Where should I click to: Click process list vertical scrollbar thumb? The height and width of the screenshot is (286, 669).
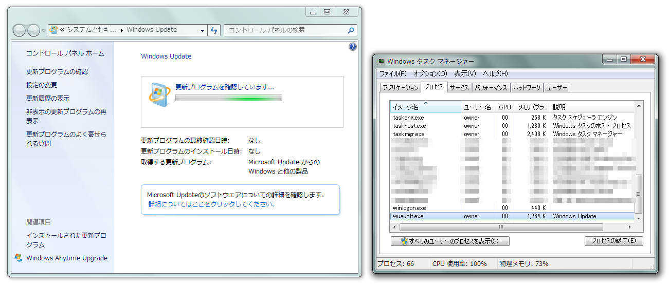tap(639, 194)
